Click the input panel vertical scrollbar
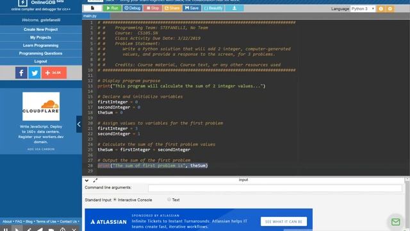The height and width of the screenshot is (231, 410). [407, 204]
